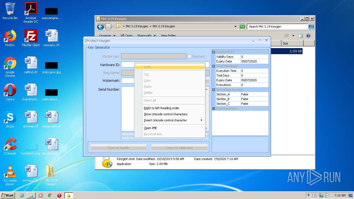The height and width of the screenshot is (199, 354).
Task: Launch FileZilla Client shortcut
Action: pyautogui.click(x=31, y=38)
